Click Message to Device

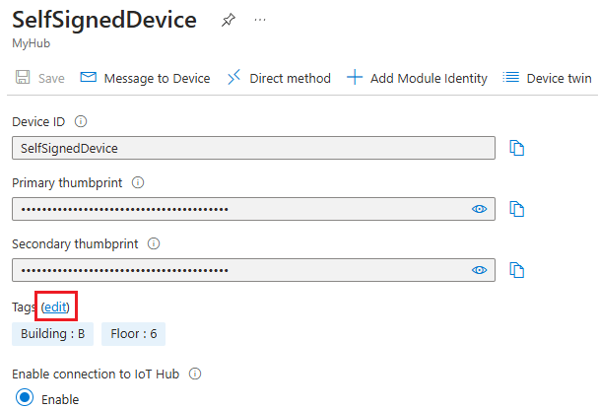[x=145, y=78]
